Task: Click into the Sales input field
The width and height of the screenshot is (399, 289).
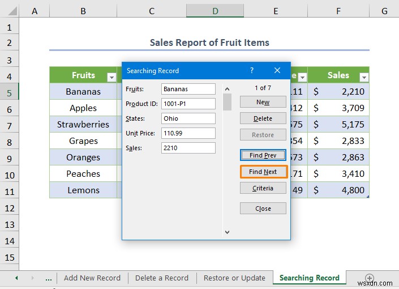Action: [x=188, y=148]
